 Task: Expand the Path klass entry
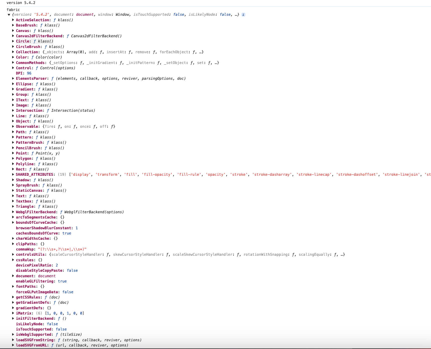13,132
